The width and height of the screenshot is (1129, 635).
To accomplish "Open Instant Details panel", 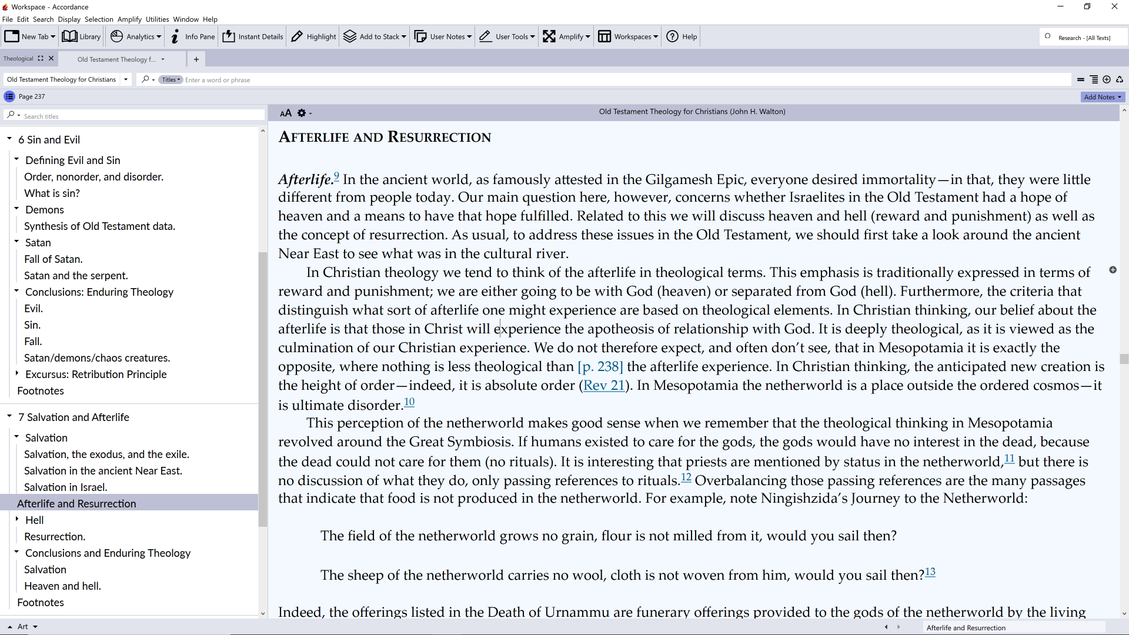I will click(x=253, y=36).
